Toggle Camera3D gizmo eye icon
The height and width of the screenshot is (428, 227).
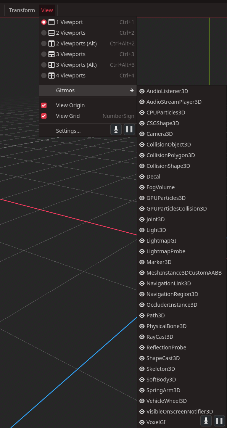point(142,134)
